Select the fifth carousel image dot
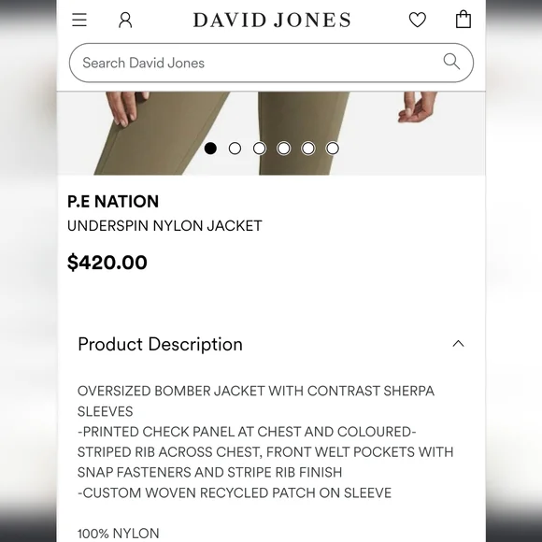This screenshot has width=542, height=542. click(308, 149)
